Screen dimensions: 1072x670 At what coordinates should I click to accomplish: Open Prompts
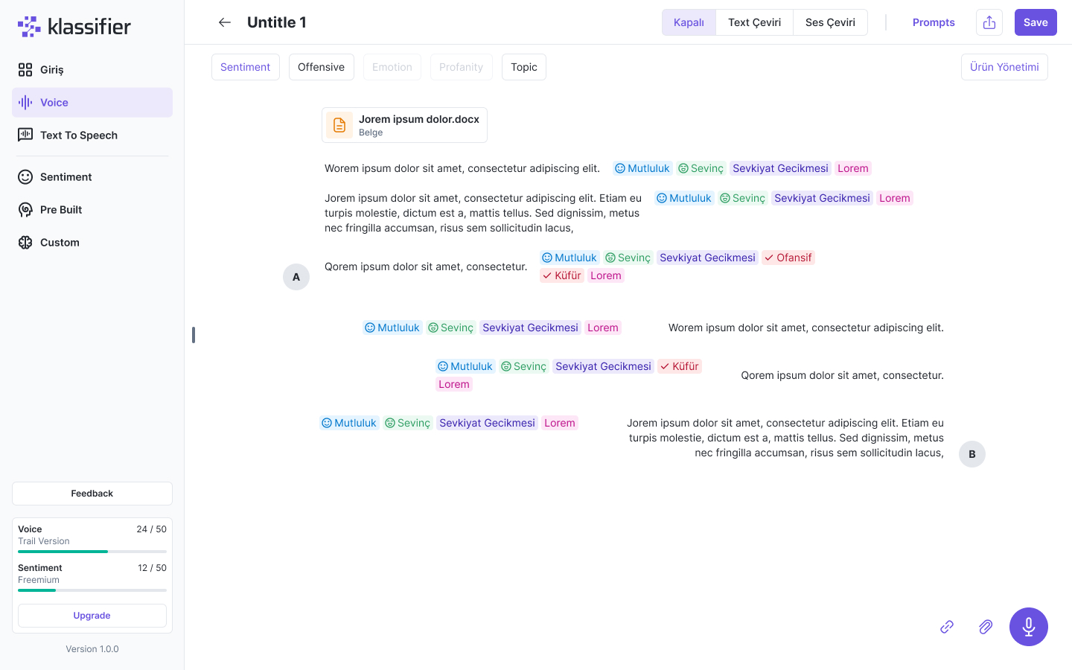click(934, 22)
